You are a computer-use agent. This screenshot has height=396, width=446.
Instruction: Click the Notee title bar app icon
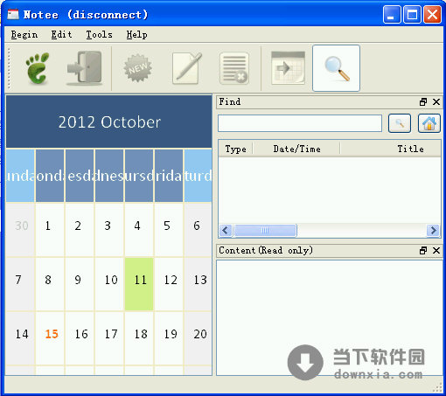13,14
